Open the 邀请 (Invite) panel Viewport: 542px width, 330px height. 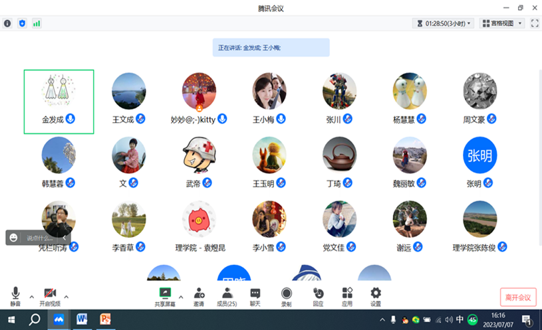coord(199,296)
